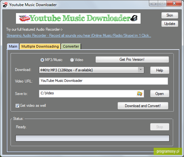Click the 'Ready.' status text
The image size is (184, 157).
point(21,127)
